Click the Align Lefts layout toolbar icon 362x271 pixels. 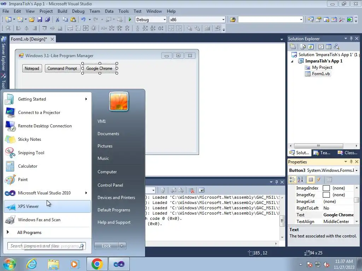(18, 28)
